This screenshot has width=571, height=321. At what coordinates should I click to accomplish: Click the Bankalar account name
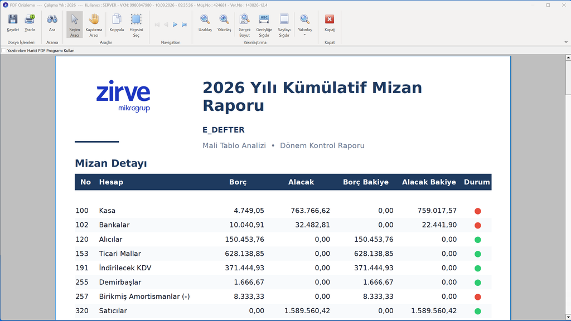(114, 225)
